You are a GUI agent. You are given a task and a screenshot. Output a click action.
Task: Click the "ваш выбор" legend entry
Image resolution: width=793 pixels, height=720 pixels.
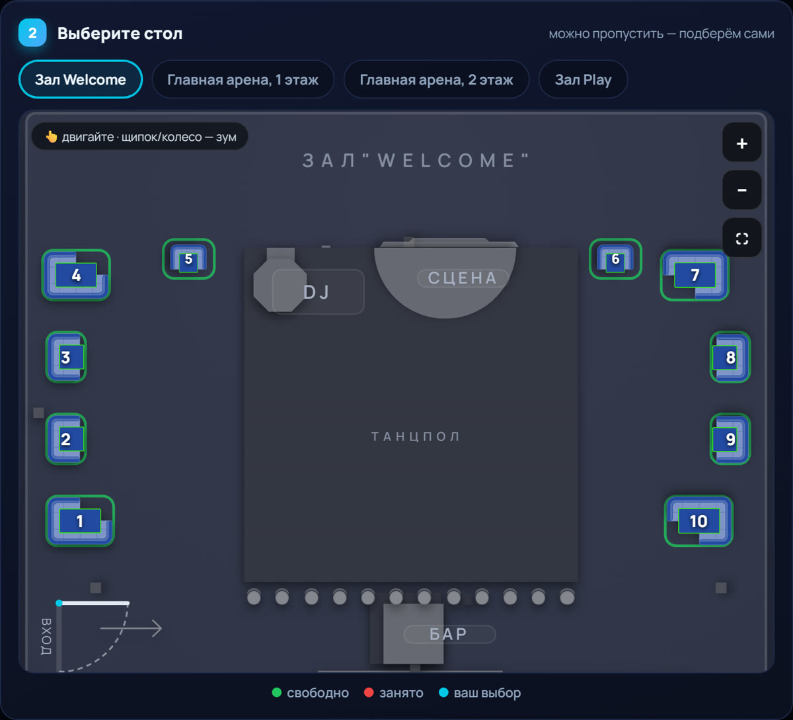point(480,693)
